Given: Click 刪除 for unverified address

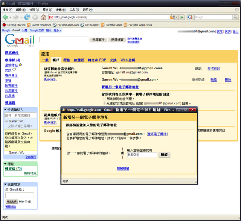Looking at the screenshot, I should pyautogui.click(x=228, y=80).
